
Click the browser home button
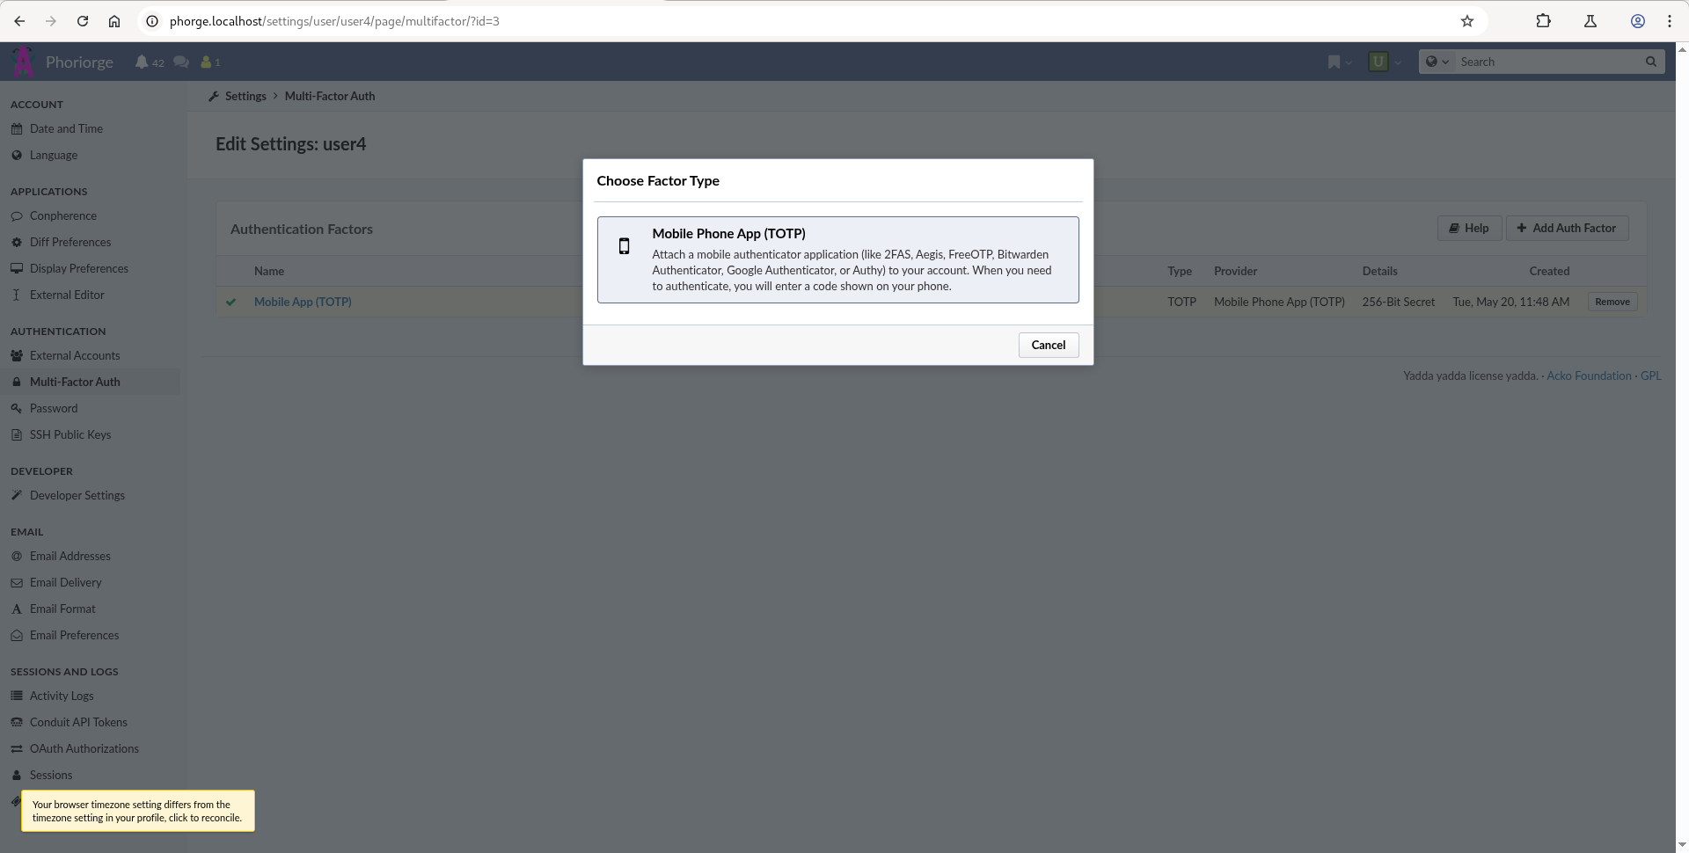tap(114, 21)
